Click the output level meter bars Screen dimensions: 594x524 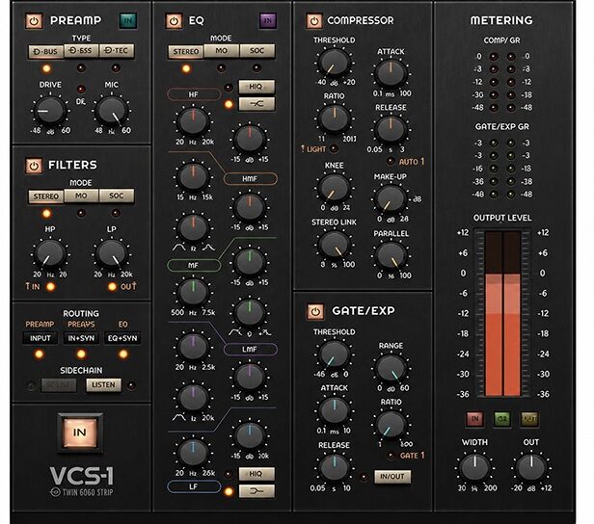pos(502,313)
